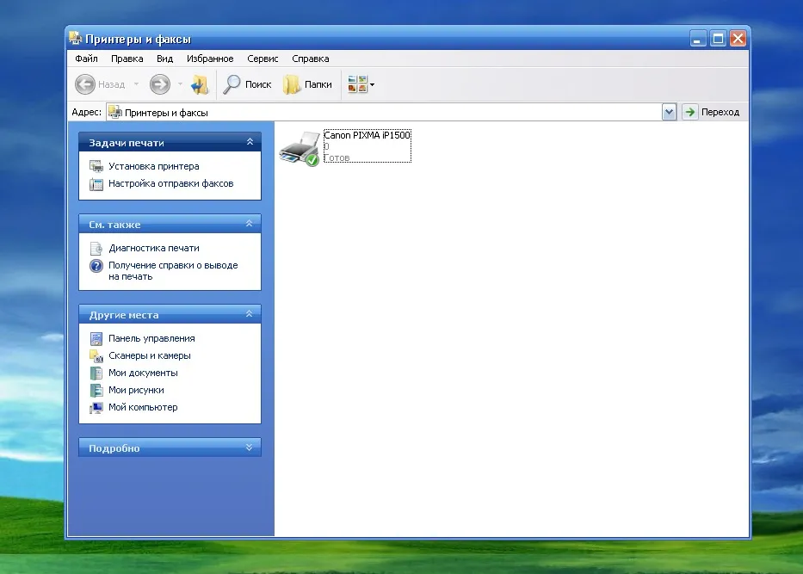Viewport: 803px width, 574px height.
Task: Click the title bar window icon
Action: (75, 38)
